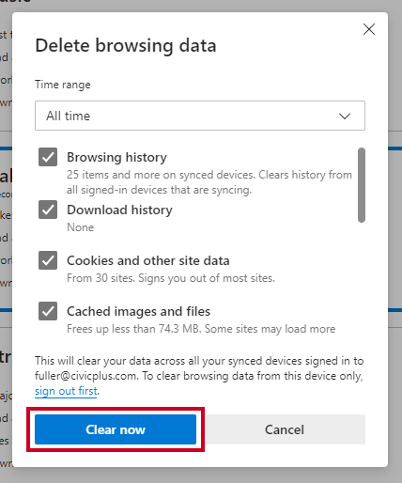
Task: Click the data types list scrollbar
Action: click(362, 185)
